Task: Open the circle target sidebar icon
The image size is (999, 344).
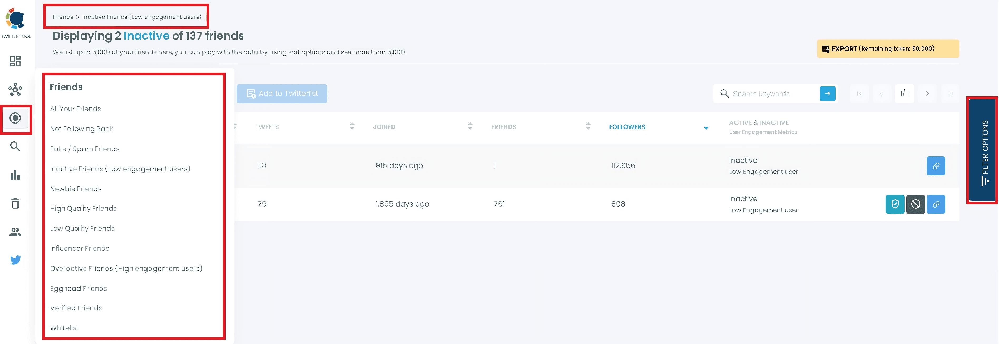Action: (x=15, y=118)
